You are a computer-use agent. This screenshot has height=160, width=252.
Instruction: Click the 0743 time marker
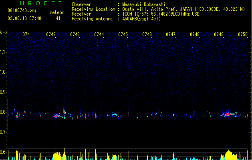click(x=75, y=34)
